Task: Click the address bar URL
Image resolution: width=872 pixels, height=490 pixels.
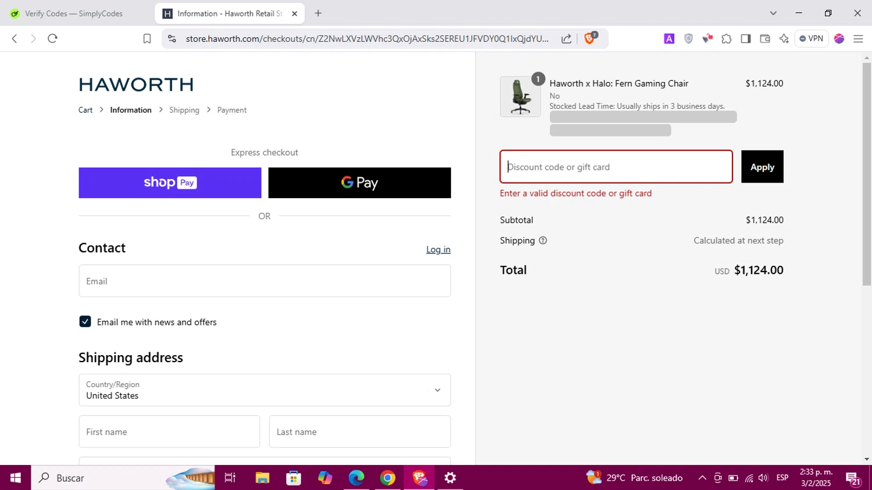Action: [x=367, y=38]
